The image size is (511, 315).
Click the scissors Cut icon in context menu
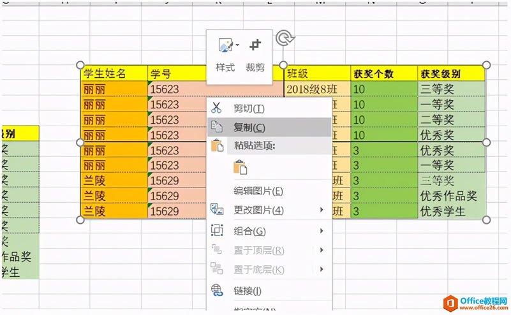point(216,108)
